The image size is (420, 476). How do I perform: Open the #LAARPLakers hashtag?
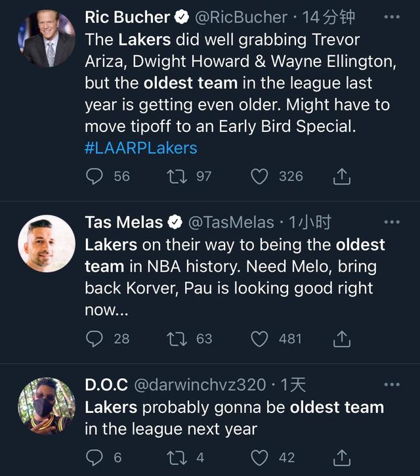[140, 147]
